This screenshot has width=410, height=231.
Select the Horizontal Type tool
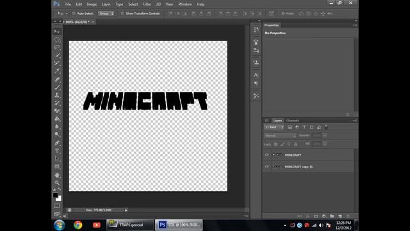pyautogui.click(x=57, y=151)
